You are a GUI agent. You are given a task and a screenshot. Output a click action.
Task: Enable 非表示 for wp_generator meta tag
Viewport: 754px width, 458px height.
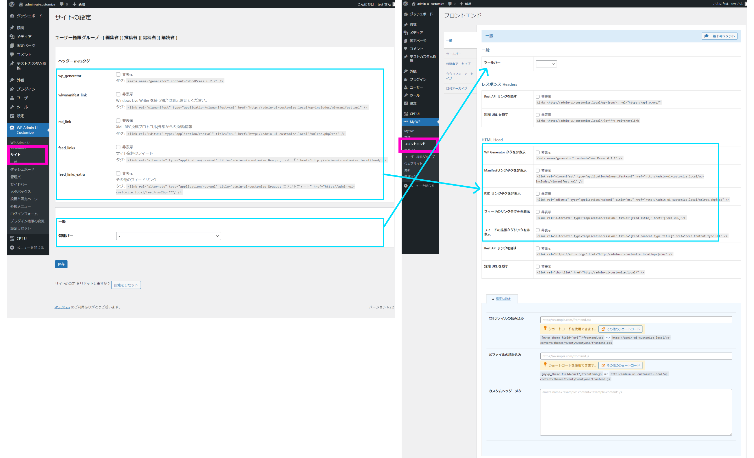pos(118,74)
